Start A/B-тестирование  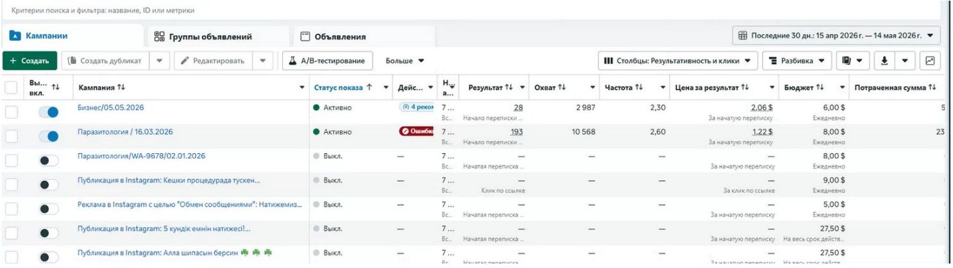(x=328, y=61)
